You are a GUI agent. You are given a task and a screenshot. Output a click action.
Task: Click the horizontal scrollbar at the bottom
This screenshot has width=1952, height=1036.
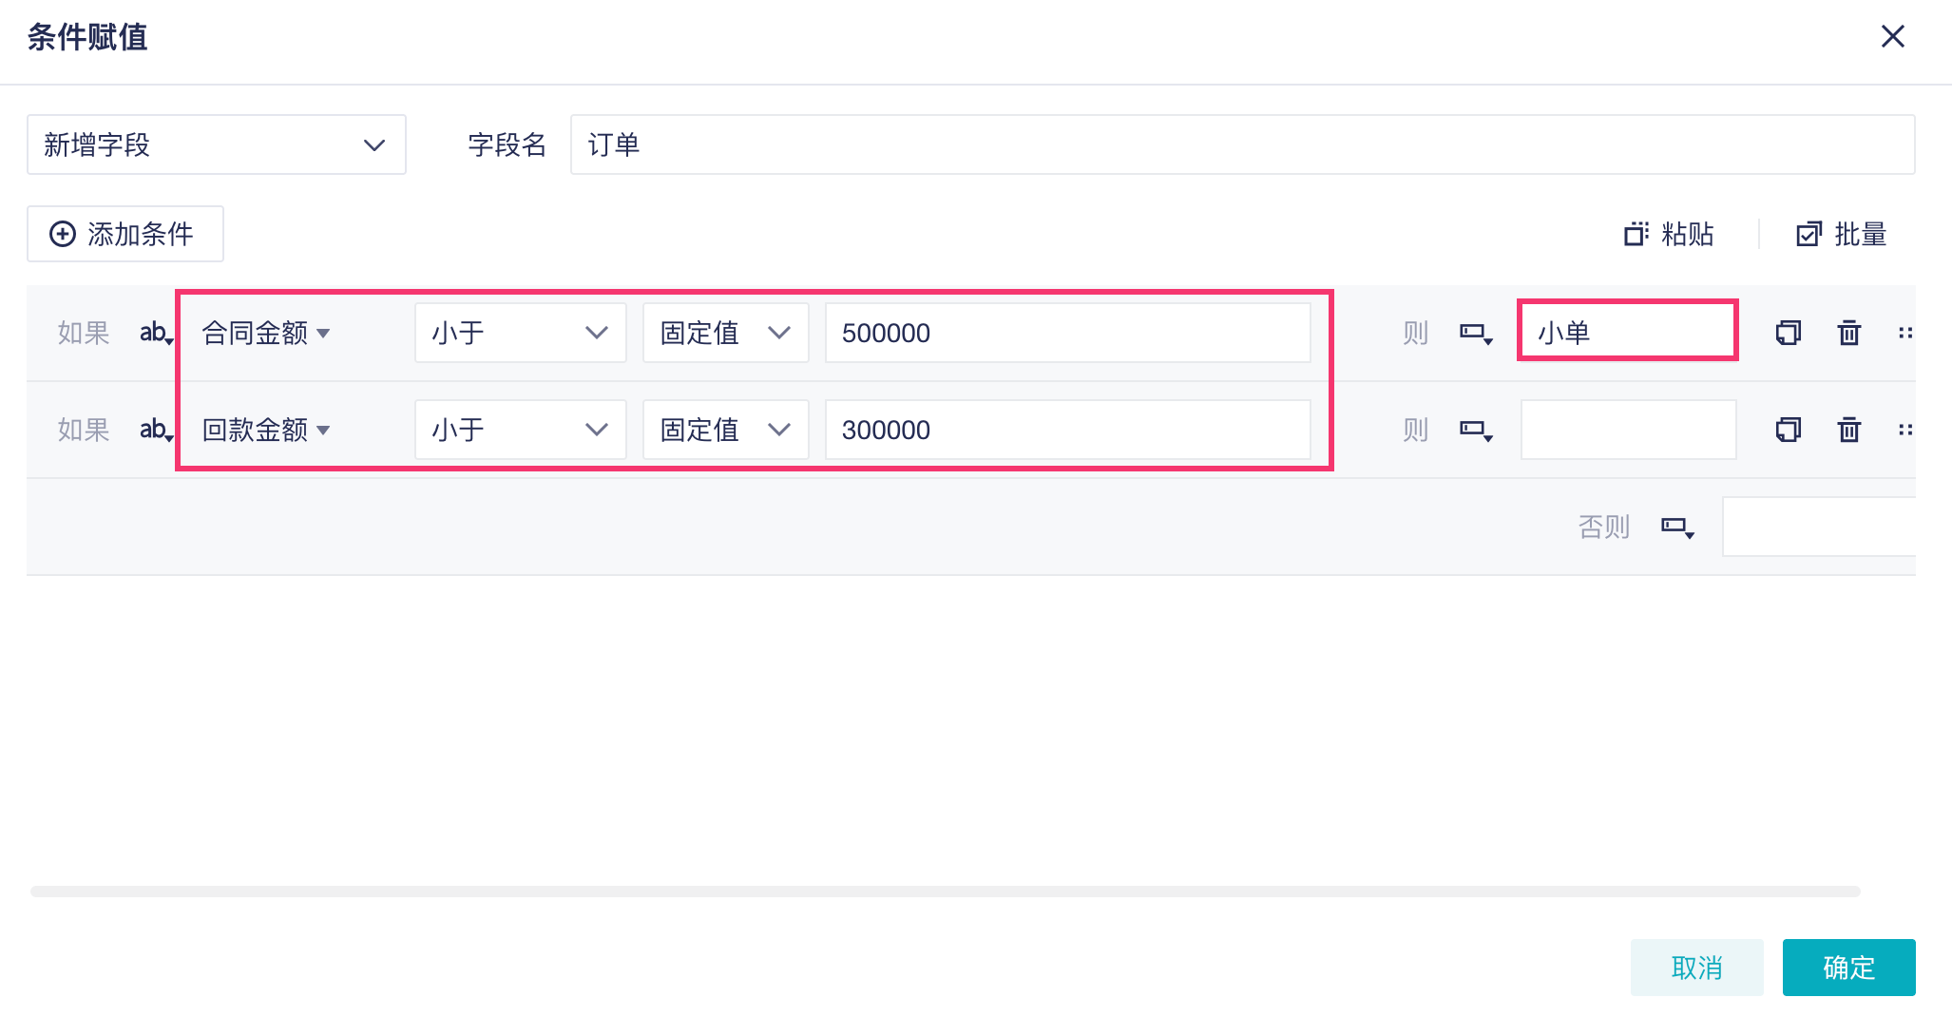point(945,892)
